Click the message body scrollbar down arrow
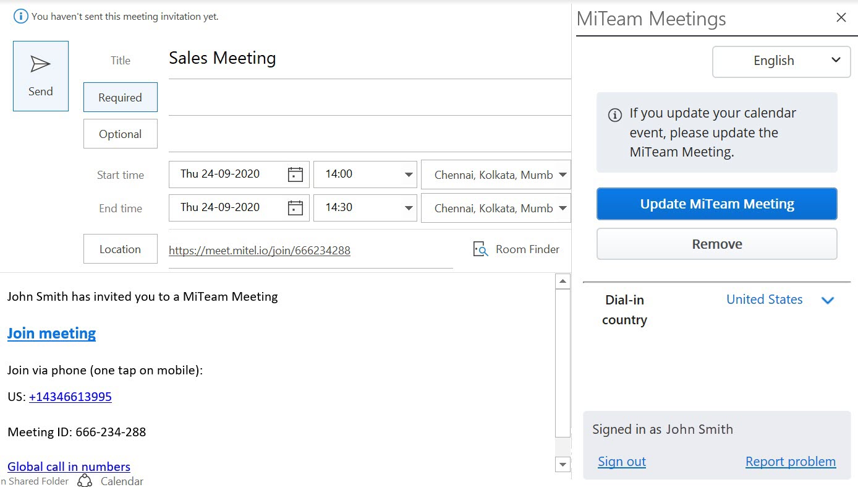This screenshot has width=858, height=487. tap(563, 464)
